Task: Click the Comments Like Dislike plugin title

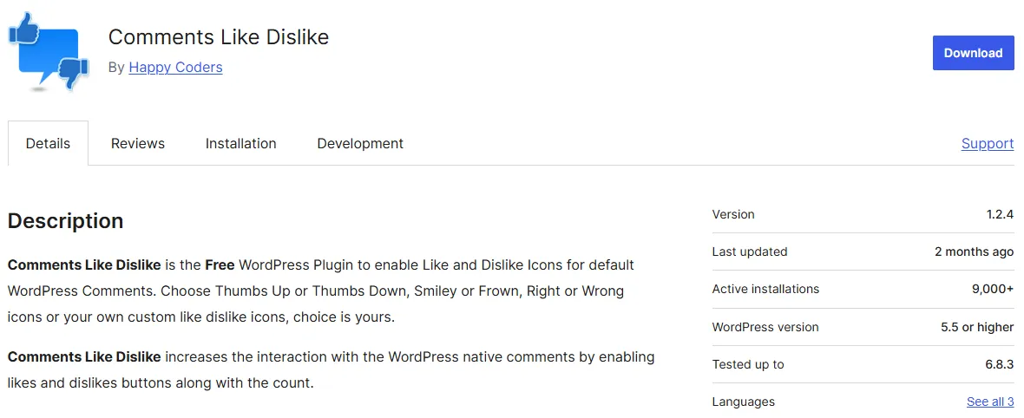Action: coord(219,37)
